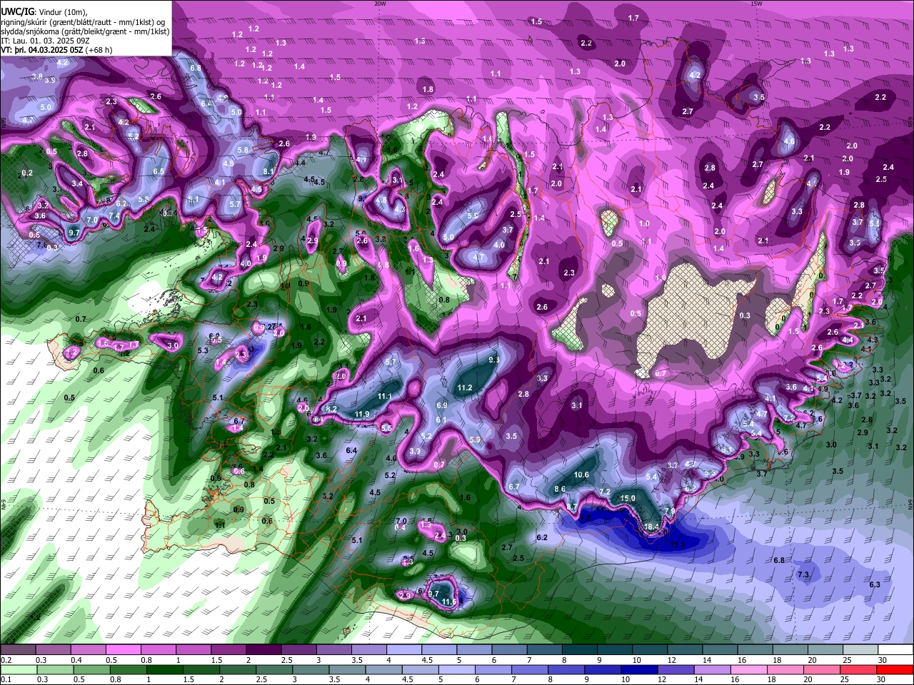Click the dark teal swatch between 9 and 10, upper legend
The image size is (914, 685).
[x=615, y=649]
